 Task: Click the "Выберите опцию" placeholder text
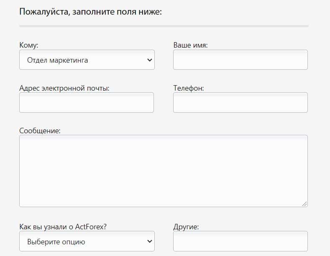click(x=56, y=241)
